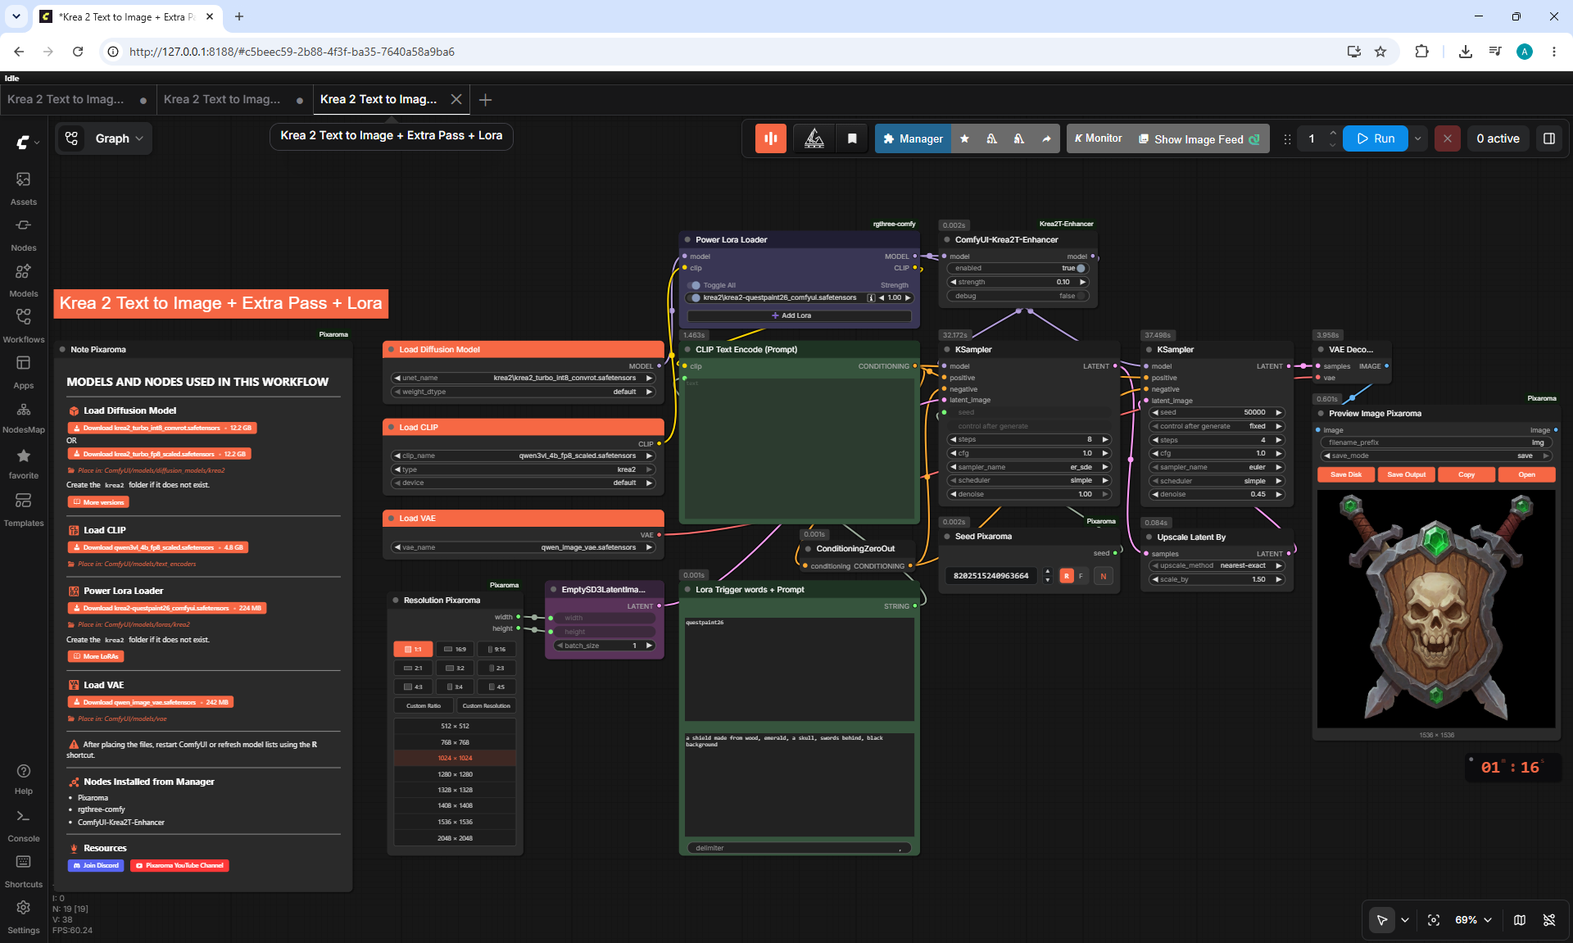
Task: Open vae_name dropdown in Load VAE
Action: 524,547
